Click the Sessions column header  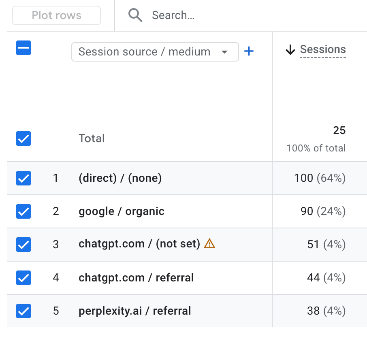pyautogui.click(x=322, y=50)
